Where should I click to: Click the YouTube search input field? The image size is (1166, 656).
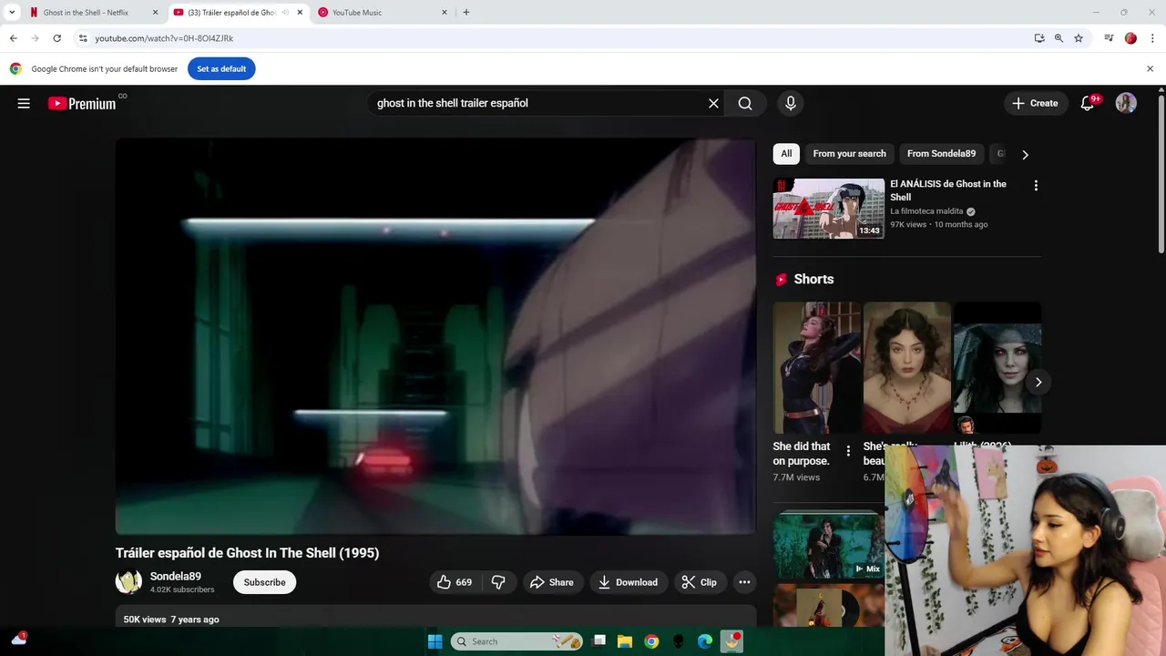tap(537, 103)
